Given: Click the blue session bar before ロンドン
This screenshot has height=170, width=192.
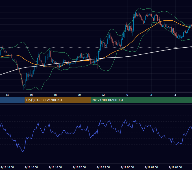Looking at the screenshot, I should pos(12,100).
